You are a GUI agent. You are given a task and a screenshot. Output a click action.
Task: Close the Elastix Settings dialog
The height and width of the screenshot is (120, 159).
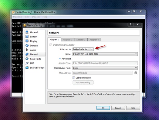tap(137, 24)
